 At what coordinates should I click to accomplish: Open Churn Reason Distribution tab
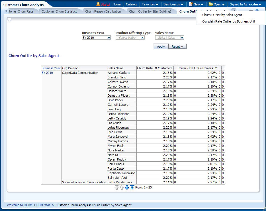(x=103, y=11)
